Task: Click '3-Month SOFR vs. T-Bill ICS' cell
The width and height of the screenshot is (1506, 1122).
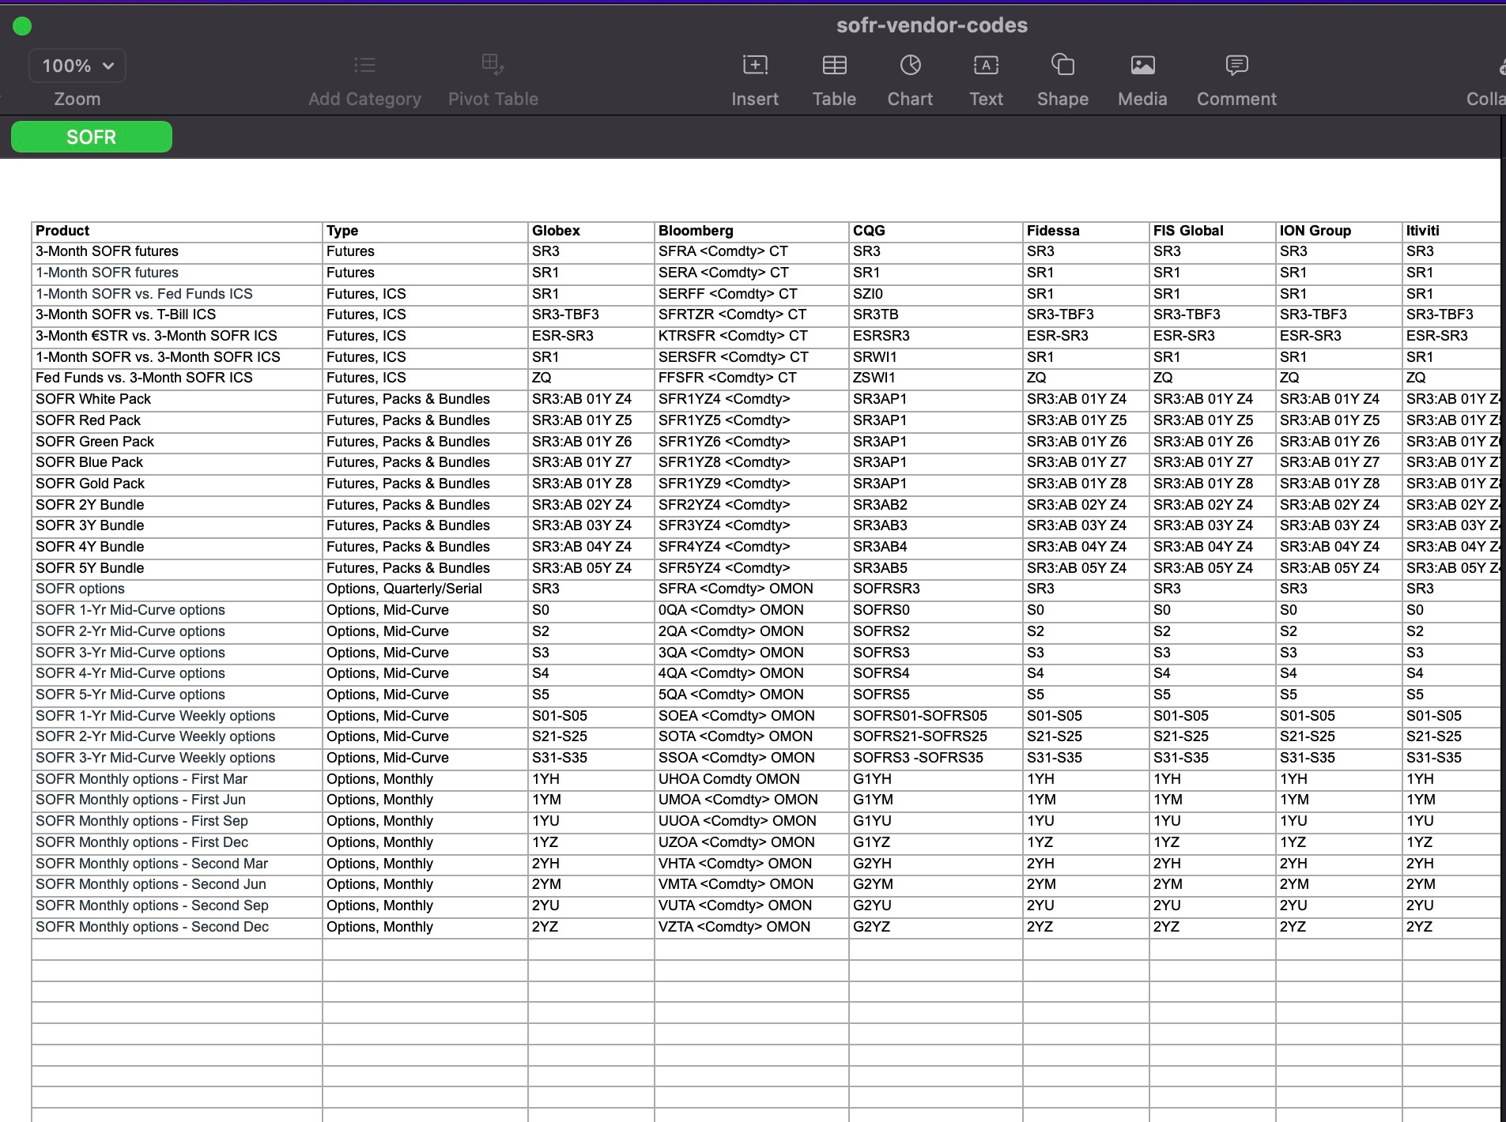Action: [177, 314]
